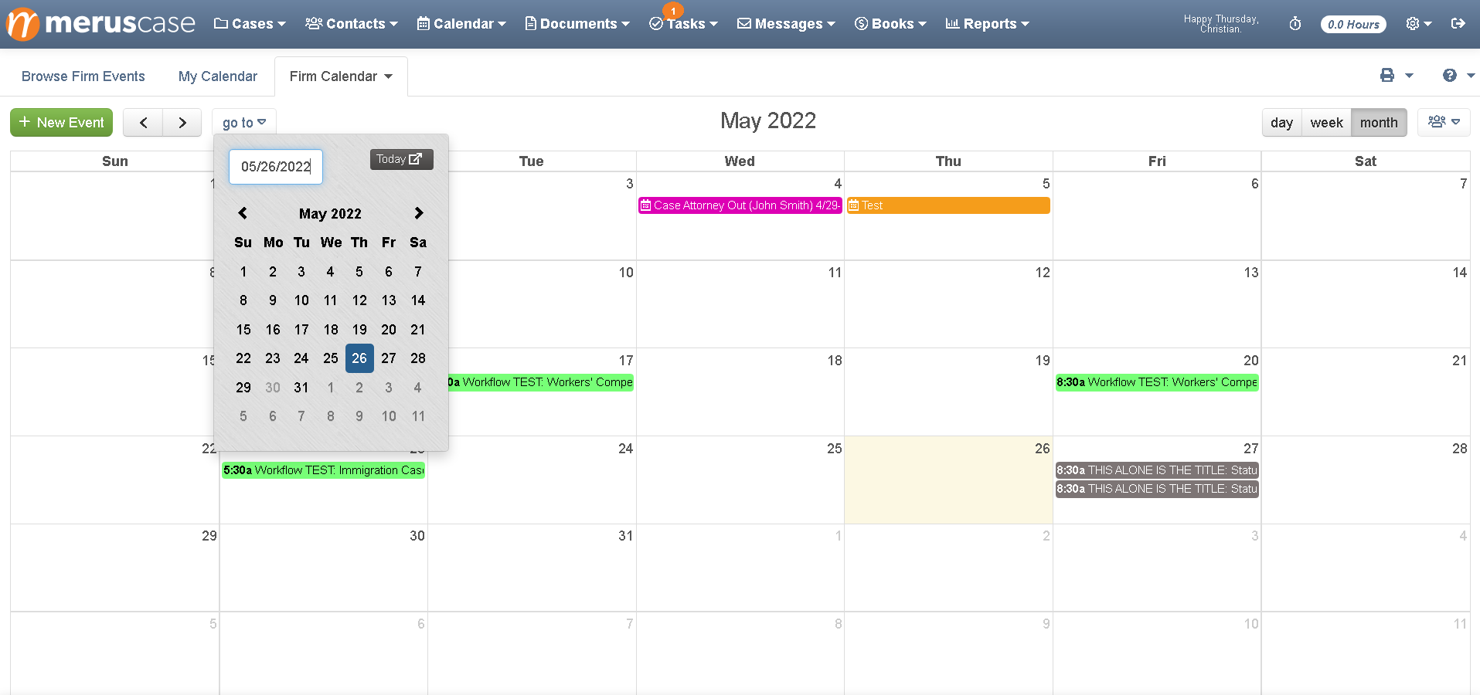
Task: Select day 15 in datepicker
Action: [x=243, y=330]
